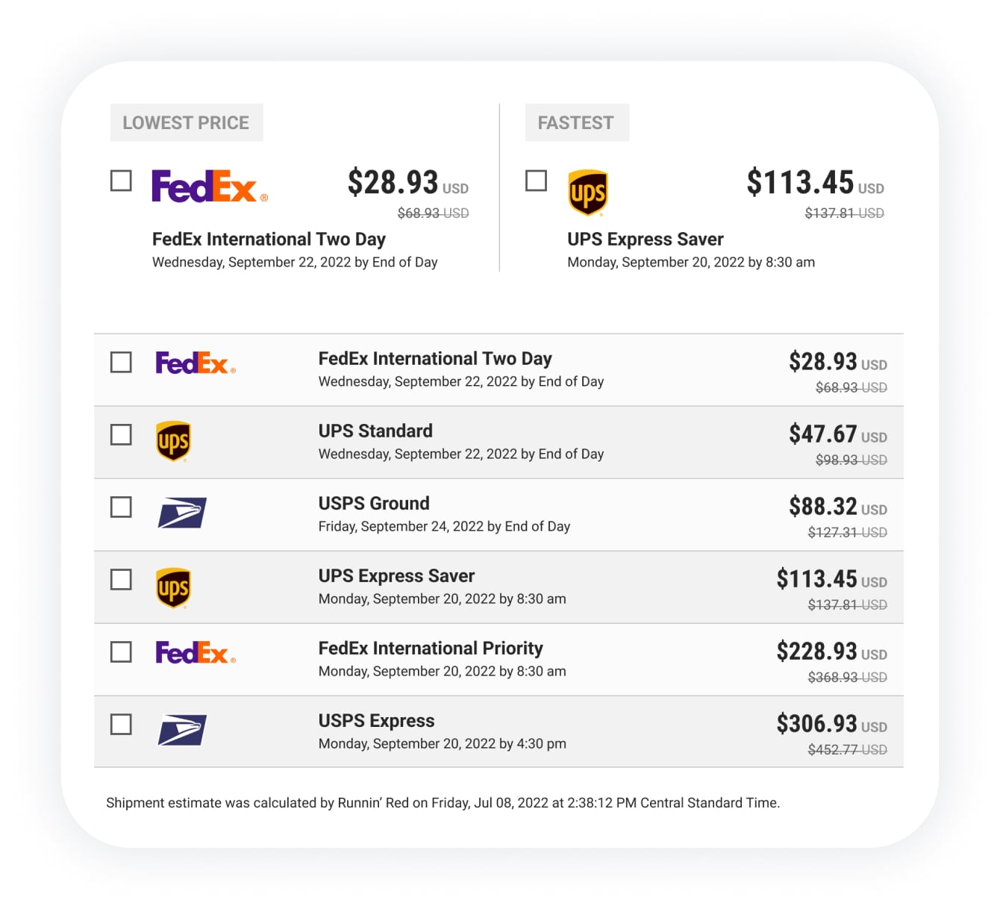Viewport: 1000px width, 909px height.
Task: Check the Lowest Price FedEx option checkbox
Action: (x=121, y=181)
